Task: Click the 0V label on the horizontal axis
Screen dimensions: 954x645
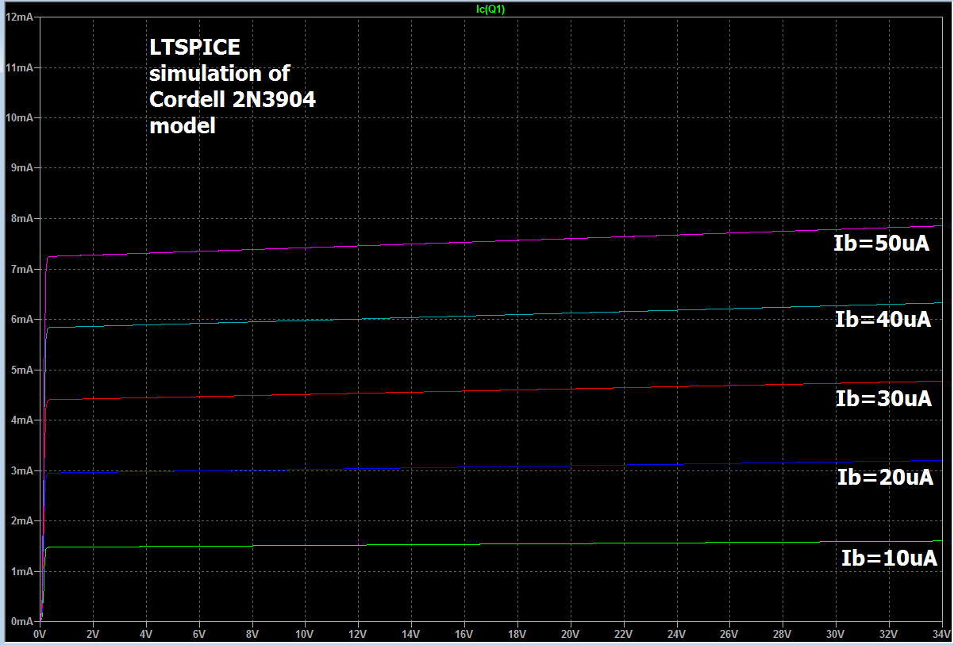Action: click(40, 635)
